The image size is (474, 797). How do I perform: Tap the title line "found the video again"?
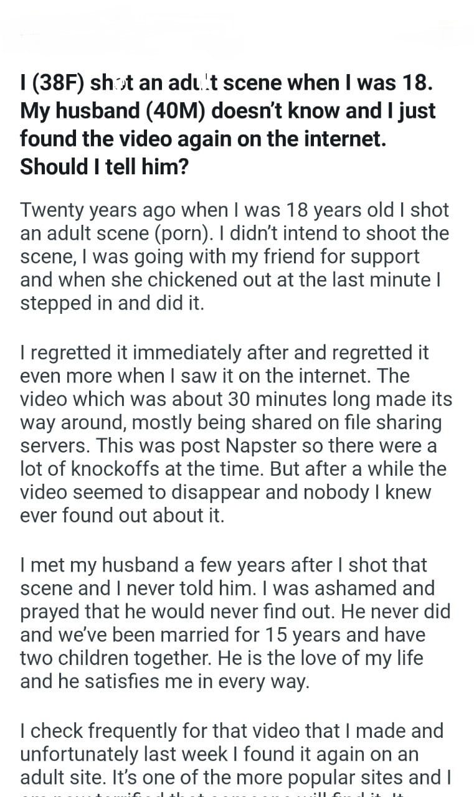click(203, 139)
